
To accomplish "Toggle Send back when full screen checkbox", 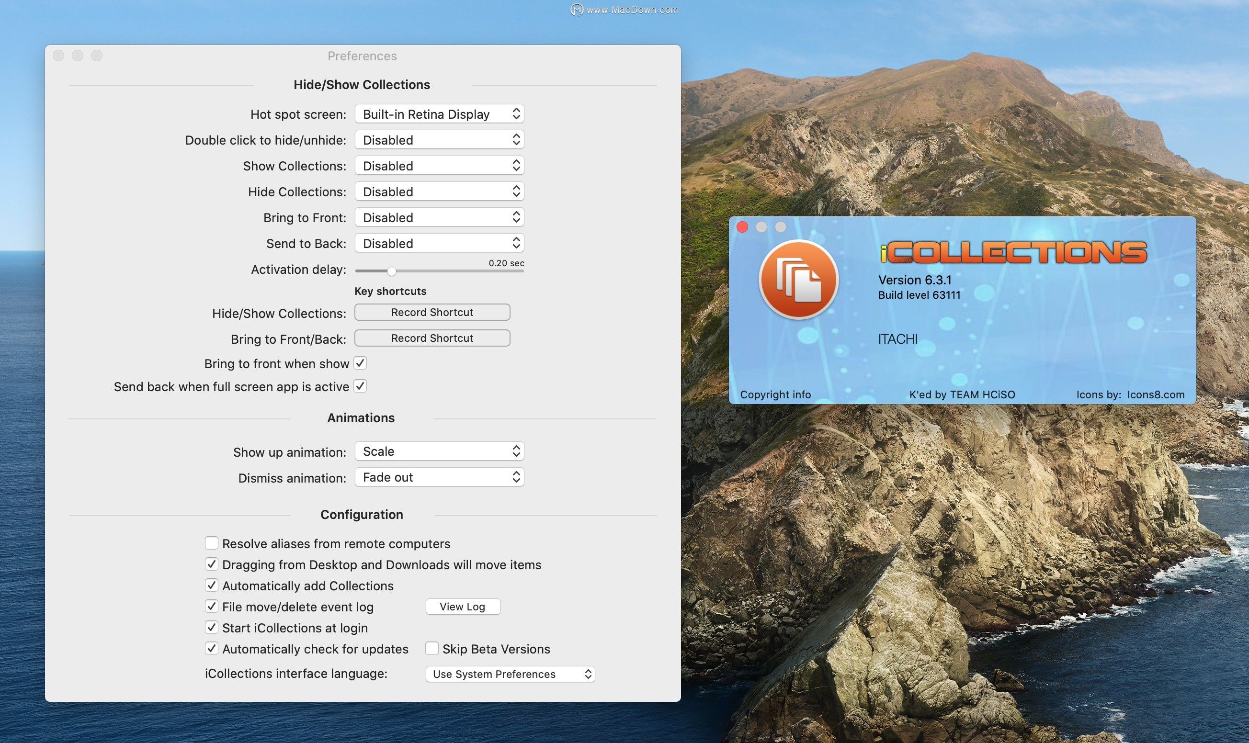I will [361, 386].
